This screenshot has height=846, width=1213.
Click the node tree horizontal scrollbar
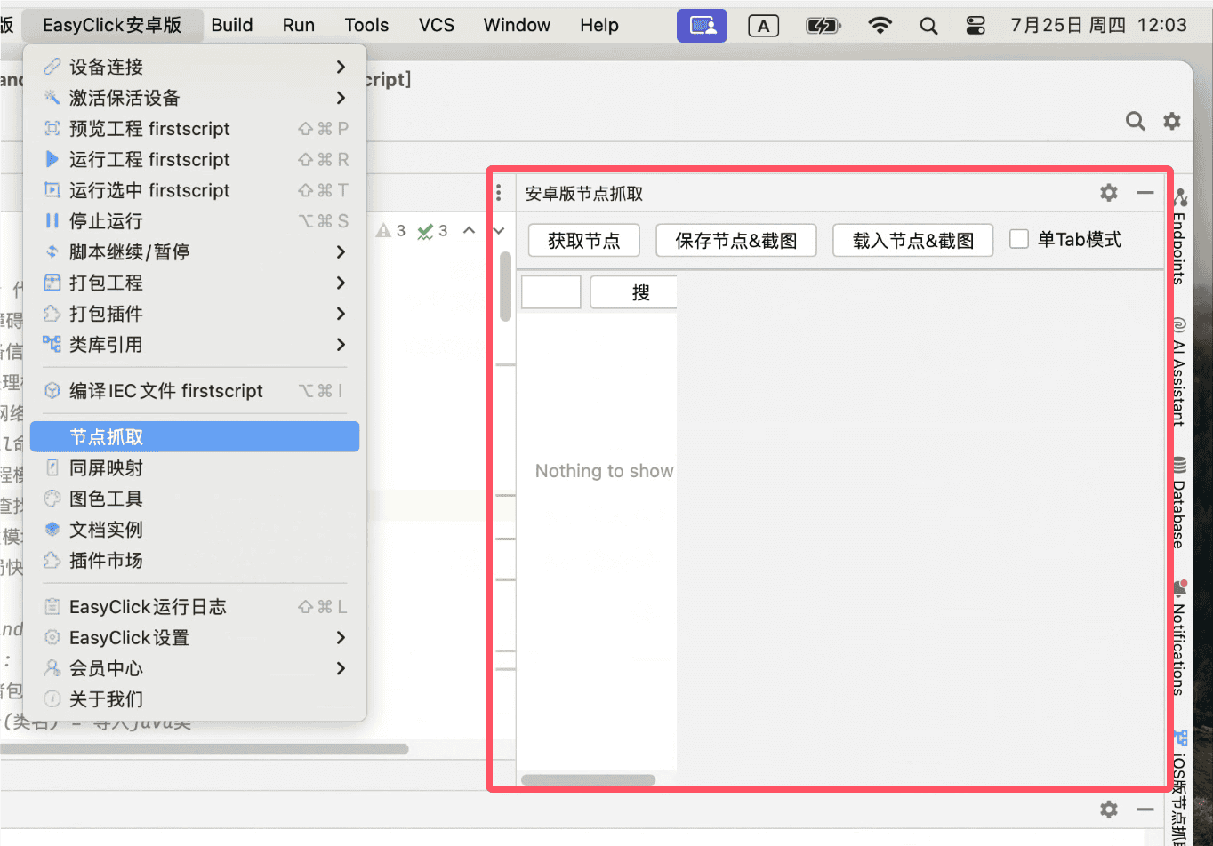click(x=588, y=779)
